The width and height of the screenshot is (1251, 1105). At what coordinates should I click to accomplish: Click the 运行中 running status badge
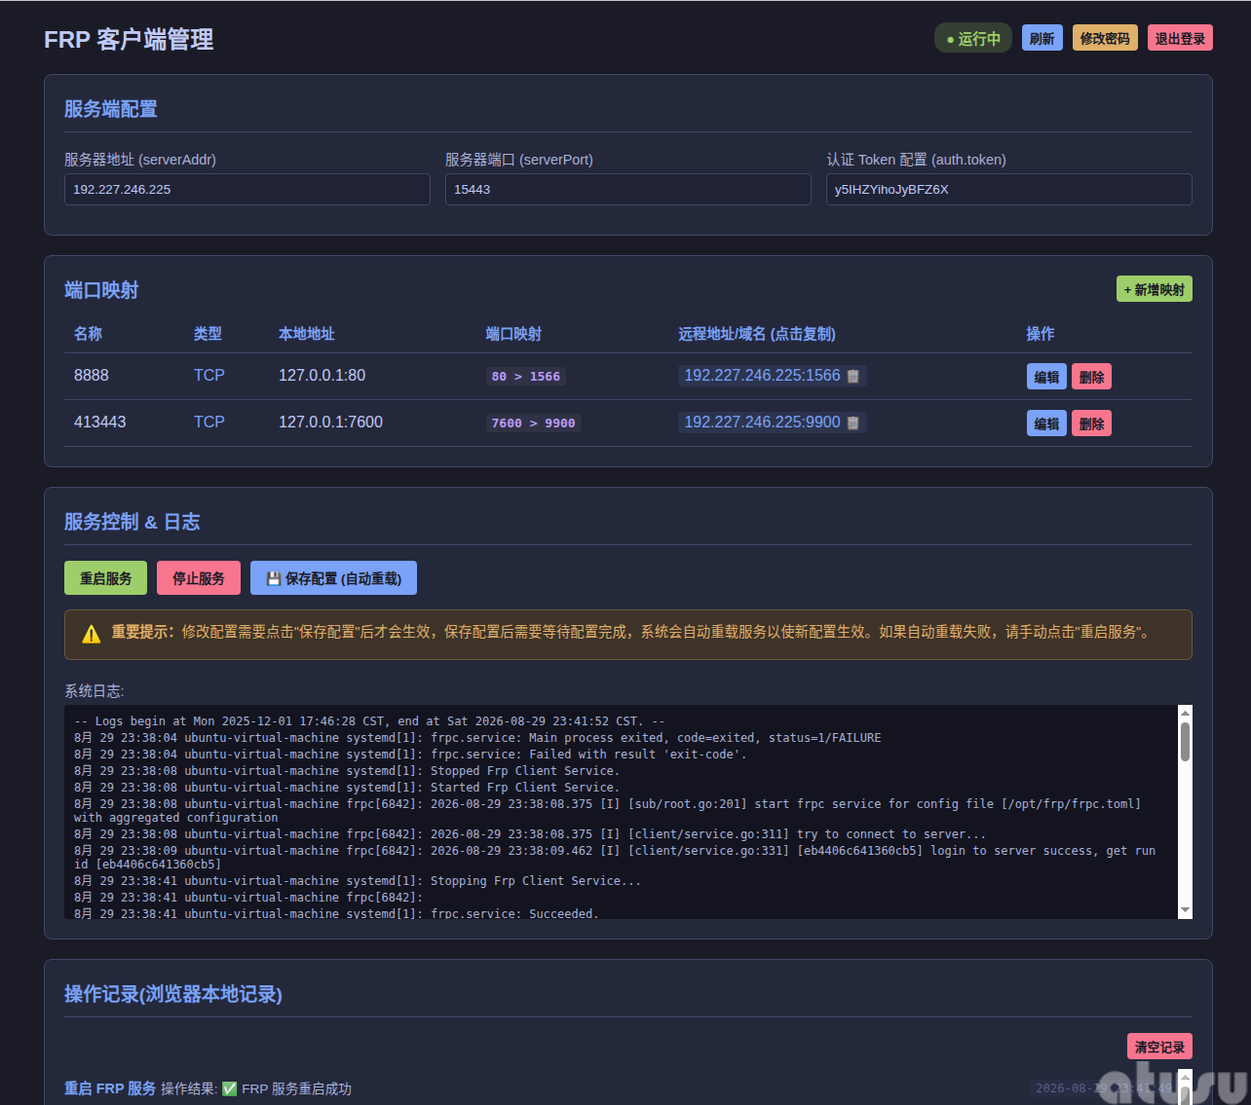(x=973, y=39)
